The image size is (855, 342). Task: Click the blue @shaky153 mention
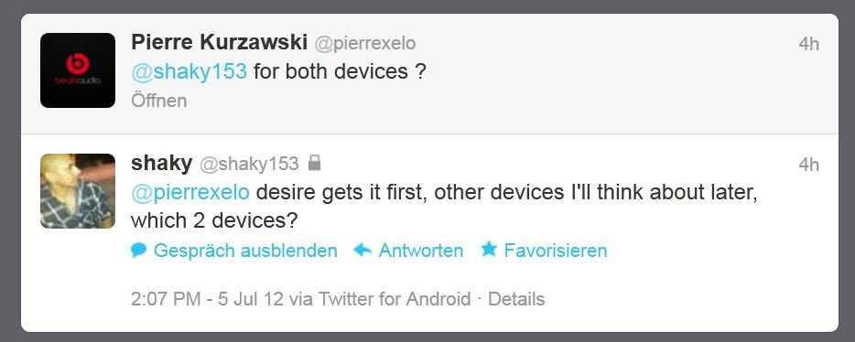click(x=189, y=71)
